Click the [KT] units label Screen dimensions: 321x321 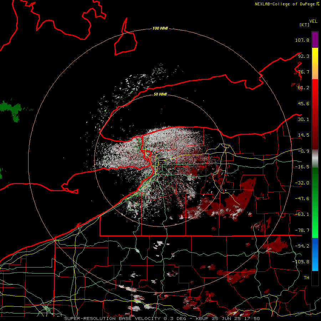click(305, 25)
